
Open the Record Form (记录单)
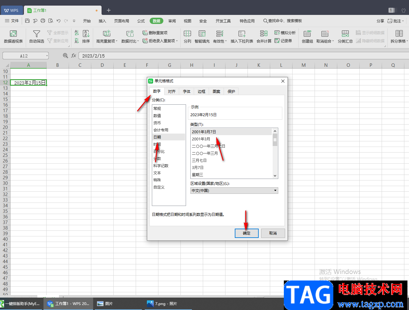pos(283,41)
